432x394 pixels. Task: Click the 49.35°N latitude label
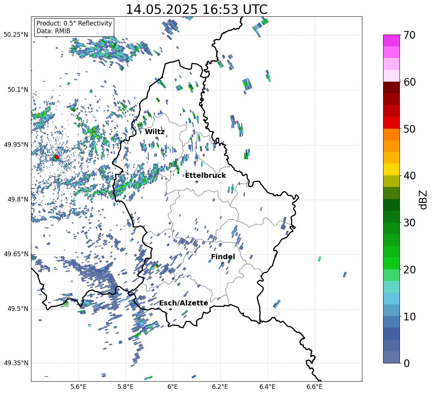pos(16,363)
